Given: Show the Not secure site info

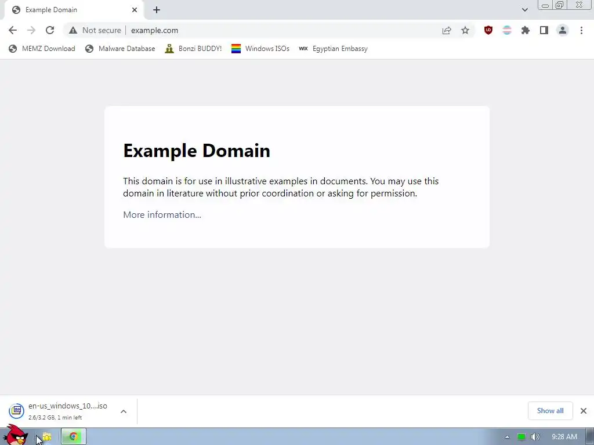Looking at the screenshot, I should [95, 30].
